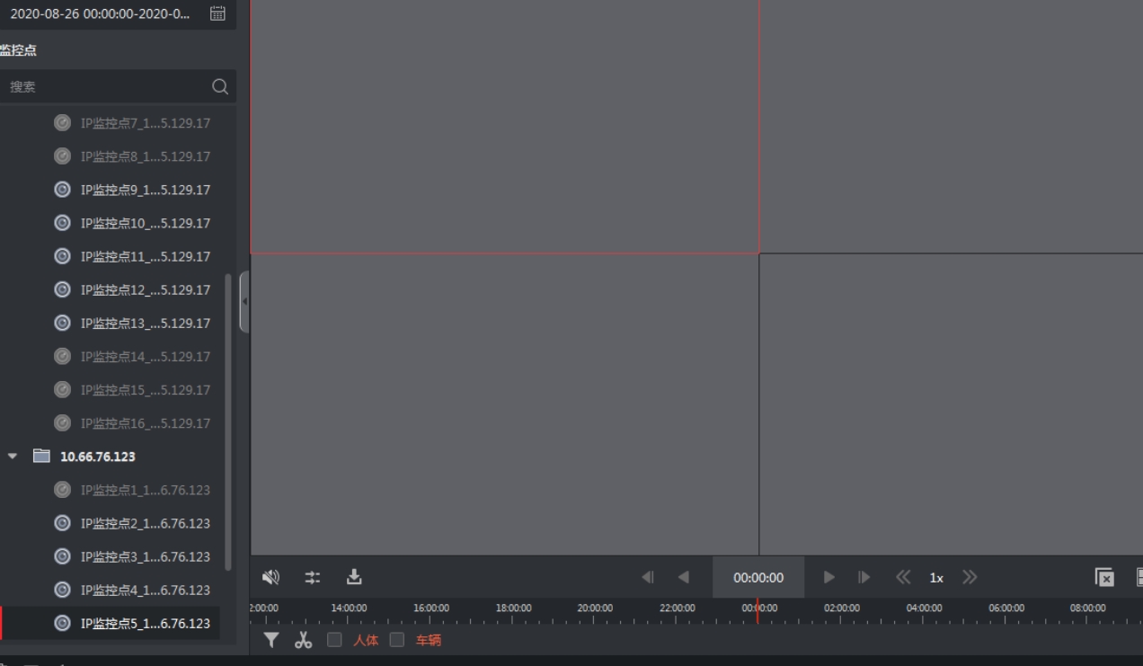Activate the scissors clip tool
This screenshot has width=1143, height=666.
click(x=303, y=640)
